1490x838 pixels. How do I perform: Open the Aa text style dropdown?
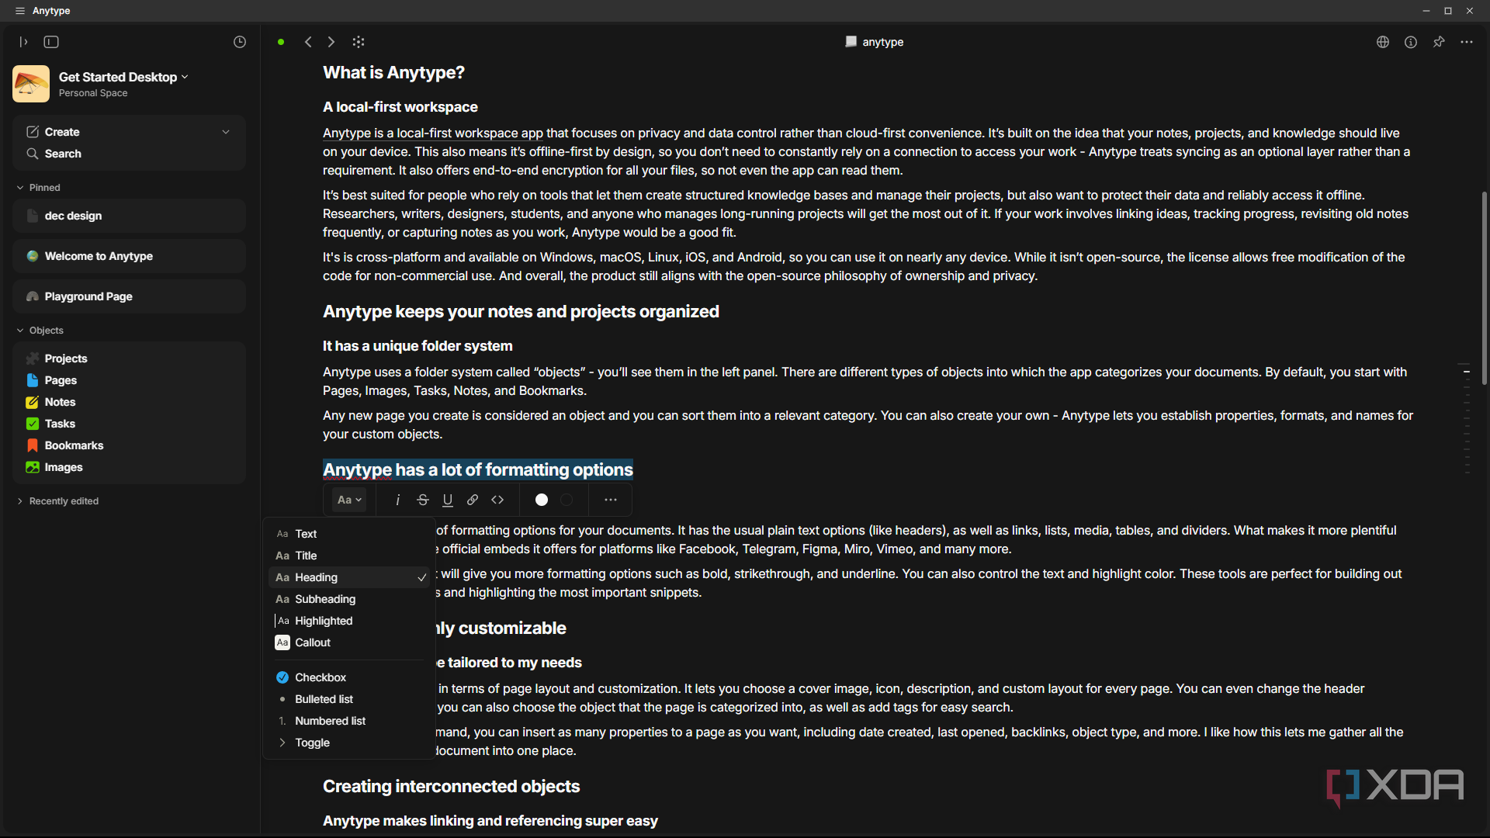pos(349,500)
